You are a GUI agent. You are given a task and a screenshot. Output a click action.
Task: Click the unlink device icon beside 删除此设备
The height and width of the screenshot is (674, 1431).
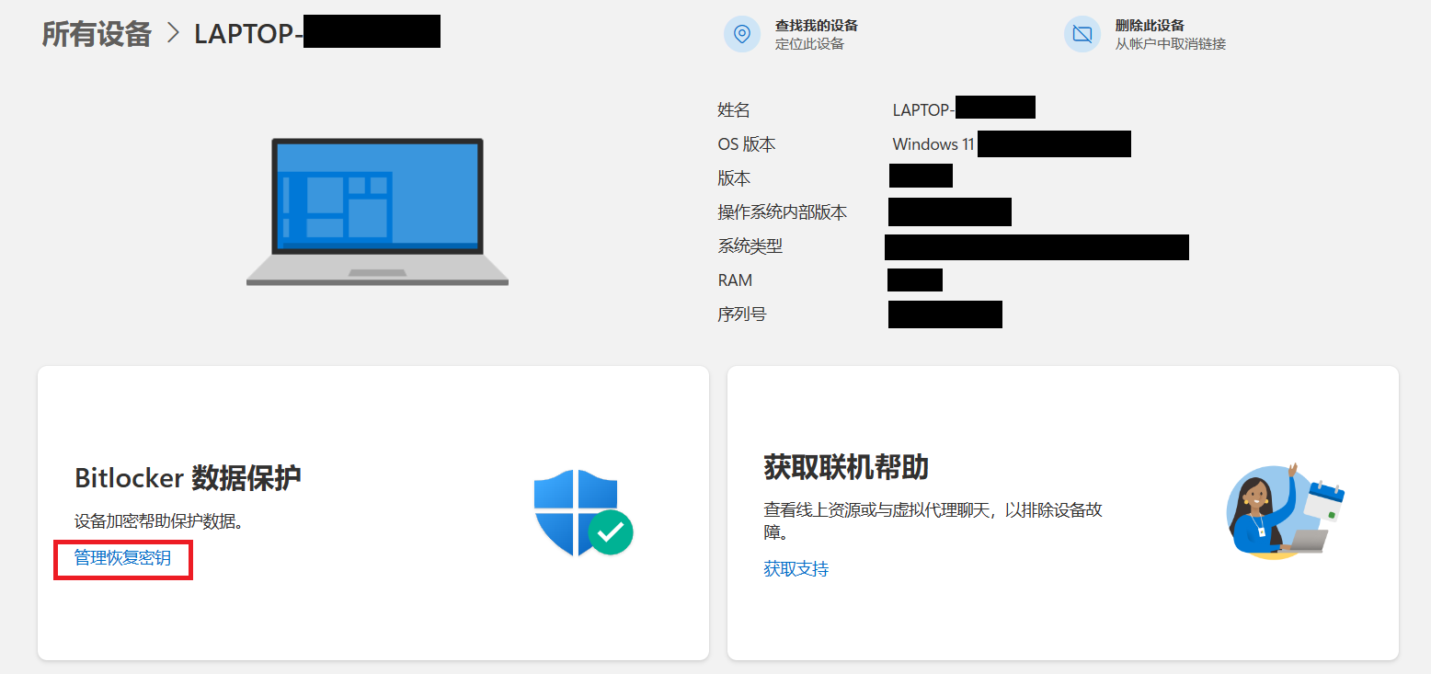click(1082, 33)
